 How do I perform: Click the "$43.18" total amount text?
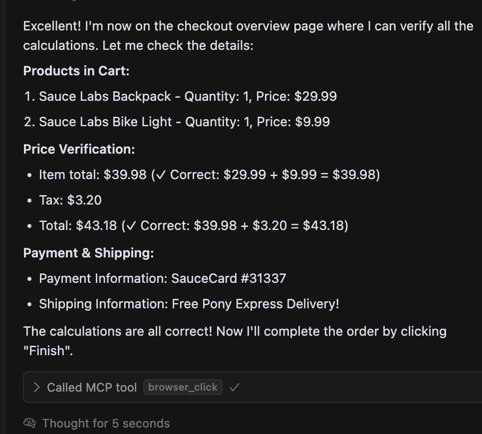click(96, 225)
